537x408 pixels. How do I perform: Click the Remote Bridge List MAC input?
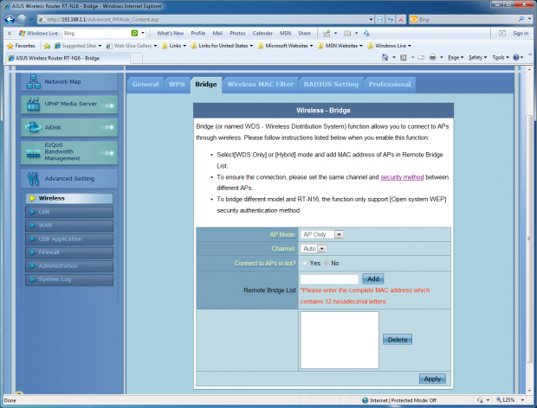click(329, 278)
